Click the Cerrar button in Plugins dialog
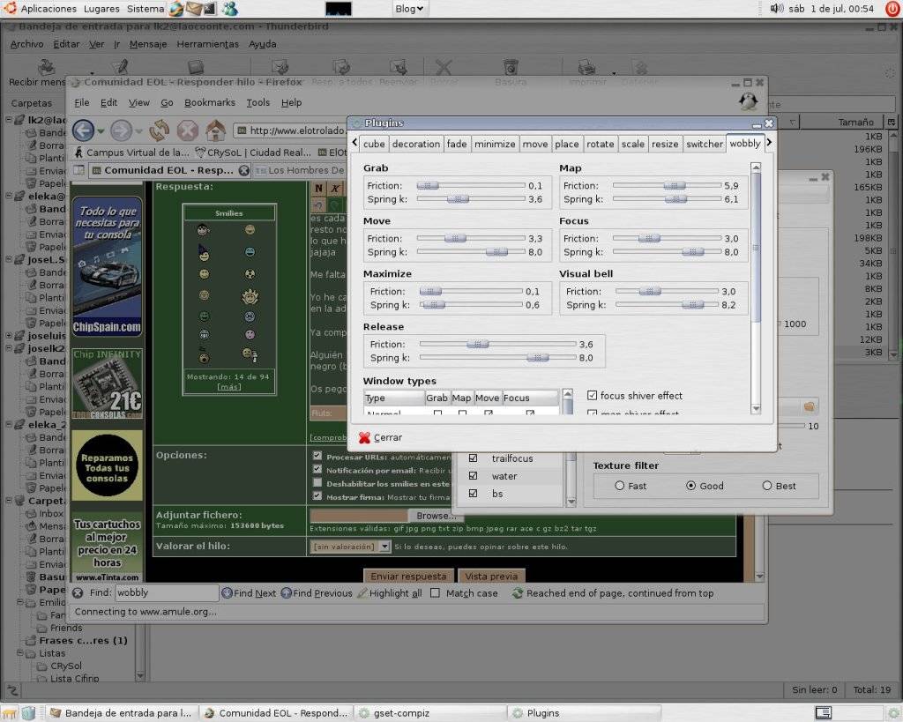 [x=380, y=437]
